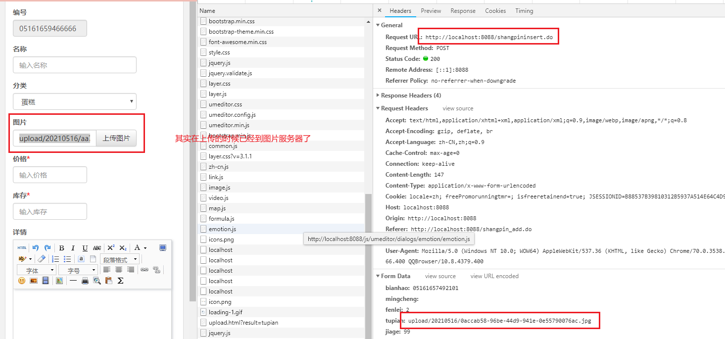This screenshot has height=339, width=725.
Task: Remove link with the unlink icon
Action: [156, 270]
